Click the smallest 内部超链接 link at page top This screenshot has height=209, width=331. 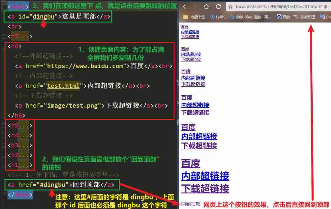point(190,32)
